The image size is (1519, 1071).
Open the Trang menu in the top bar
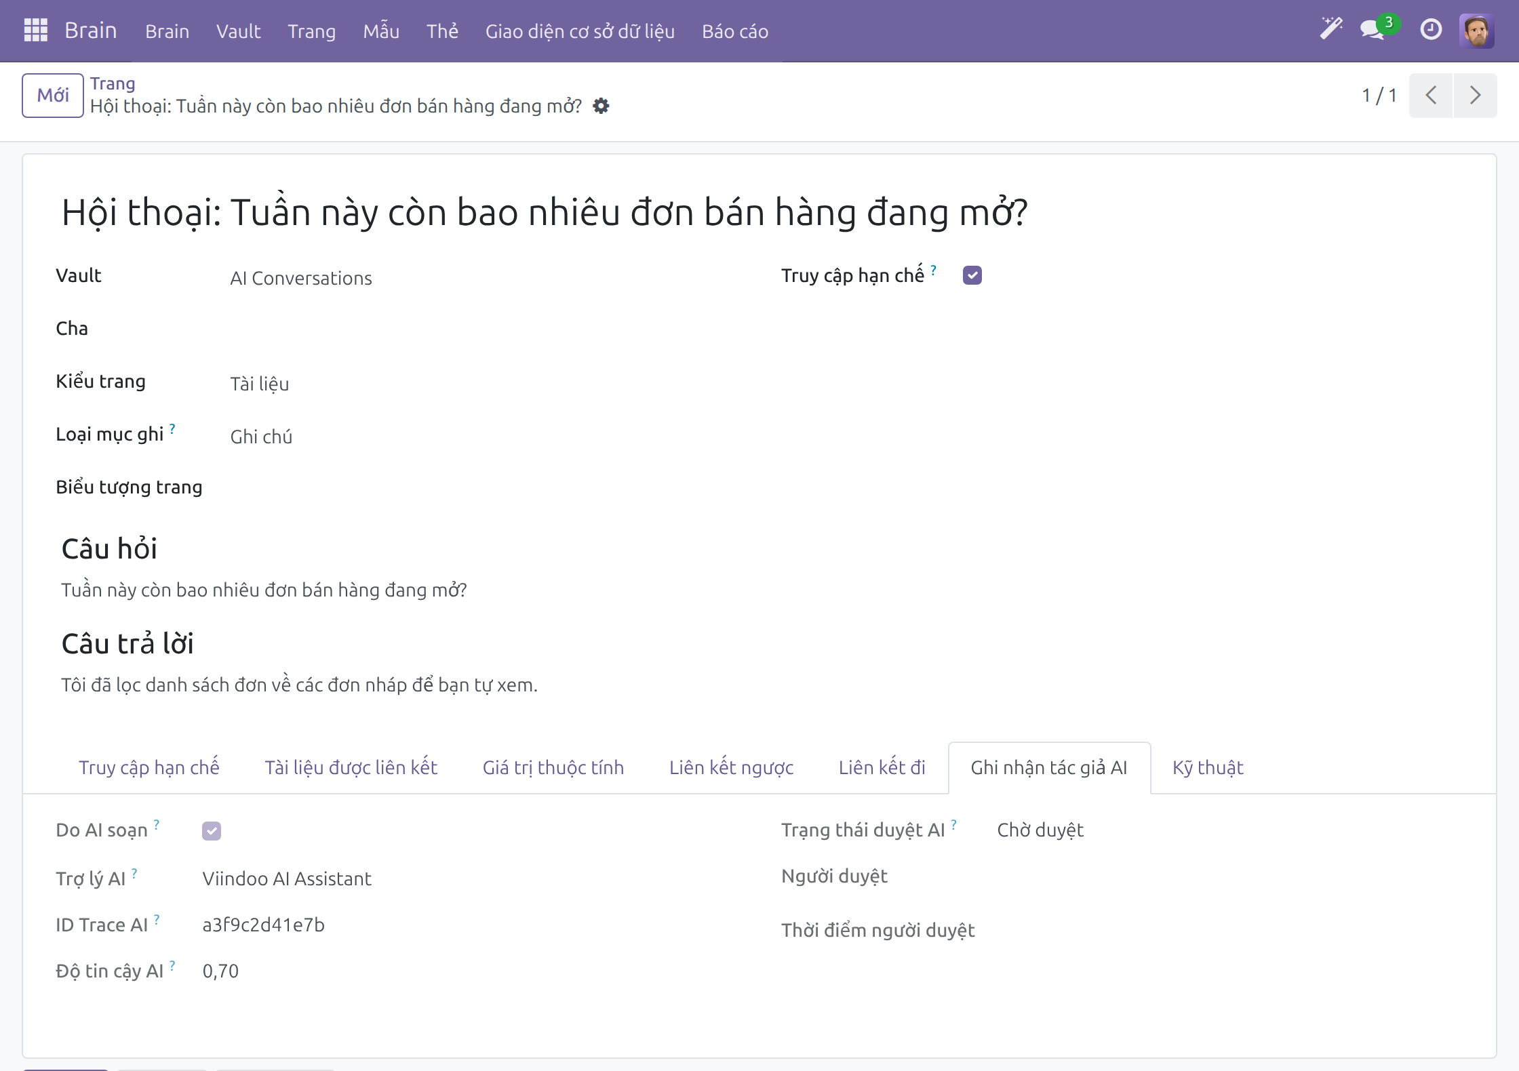click(x=312, y=31)
